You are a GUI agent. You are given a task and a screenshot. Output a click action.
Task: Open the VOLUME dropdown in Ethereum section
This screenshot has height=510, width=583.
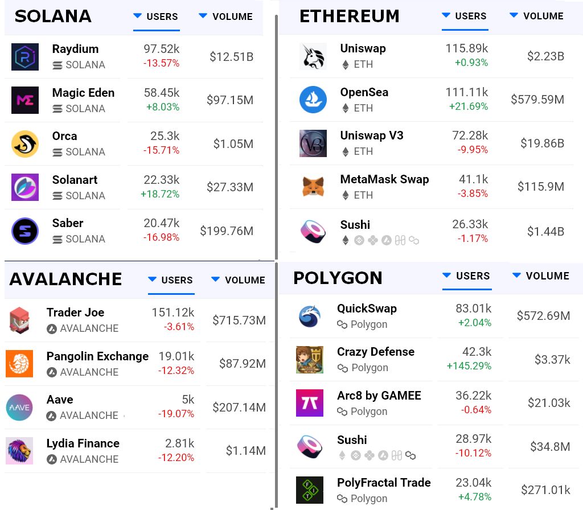click(x=536, y=17)
